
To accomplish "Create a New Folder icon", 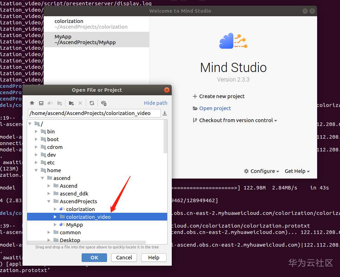I will click(x=71, y=103).
